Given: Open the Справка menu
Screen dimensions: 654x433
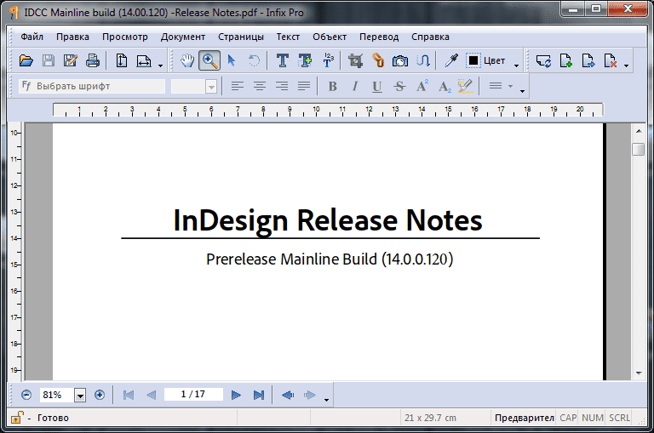Looking at the screenshot, I should tap(430, 37).
